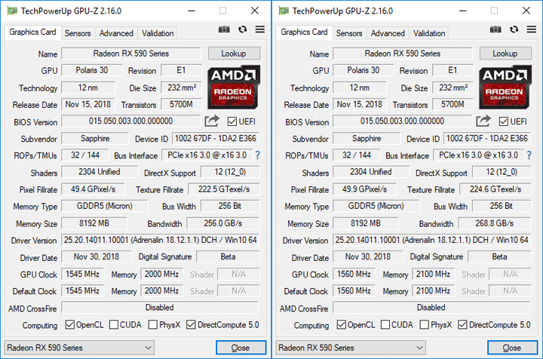Image resolution: width=543 pixels, height=359 pixels.
Task: Toggle PhysX checkbox in right window
Action: pyautogui.click(x=424, y=325)
